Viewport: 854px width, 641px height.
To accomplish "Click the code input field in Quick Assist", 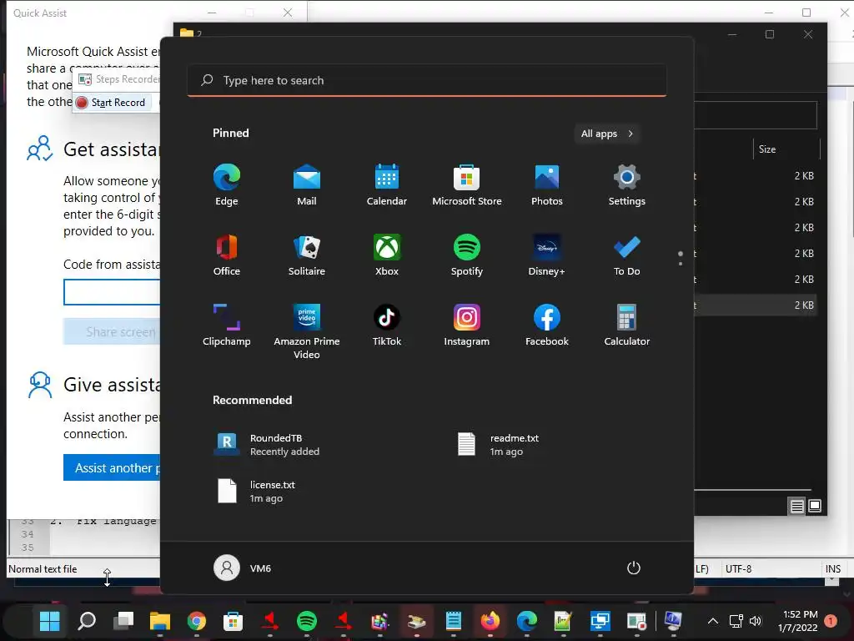I will point(112,292).
